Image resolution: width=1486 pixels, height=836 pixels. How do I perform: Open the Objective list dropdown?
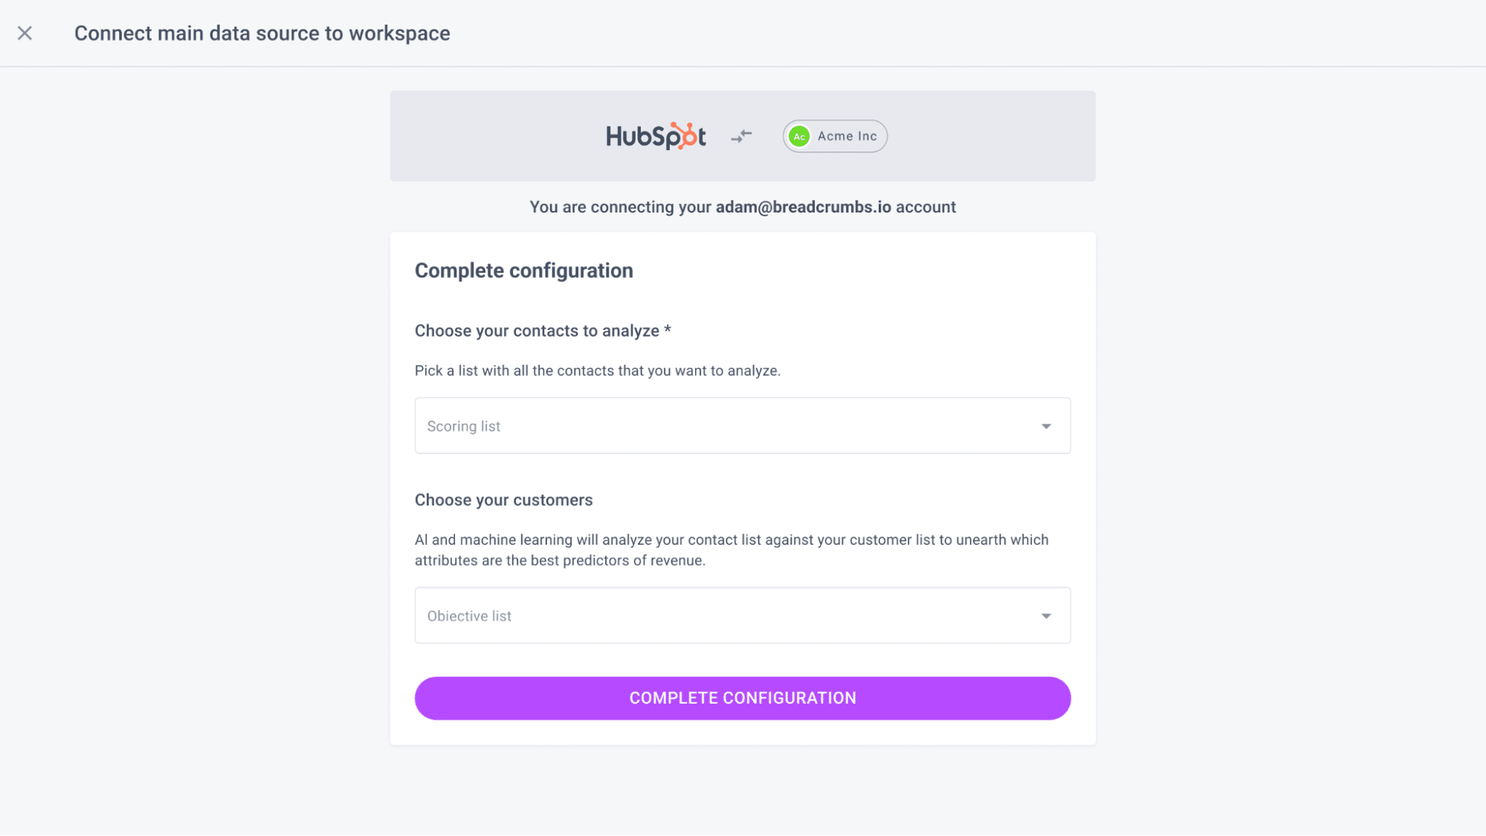click(743, 616)
